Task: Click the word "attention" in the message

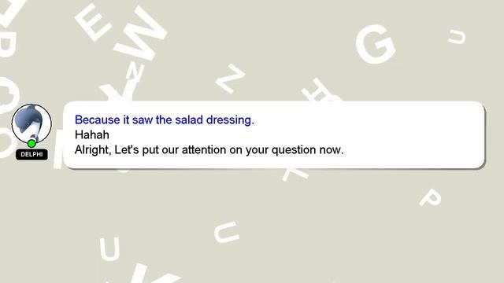Action: pyautogui.click(x=204, y=150)
